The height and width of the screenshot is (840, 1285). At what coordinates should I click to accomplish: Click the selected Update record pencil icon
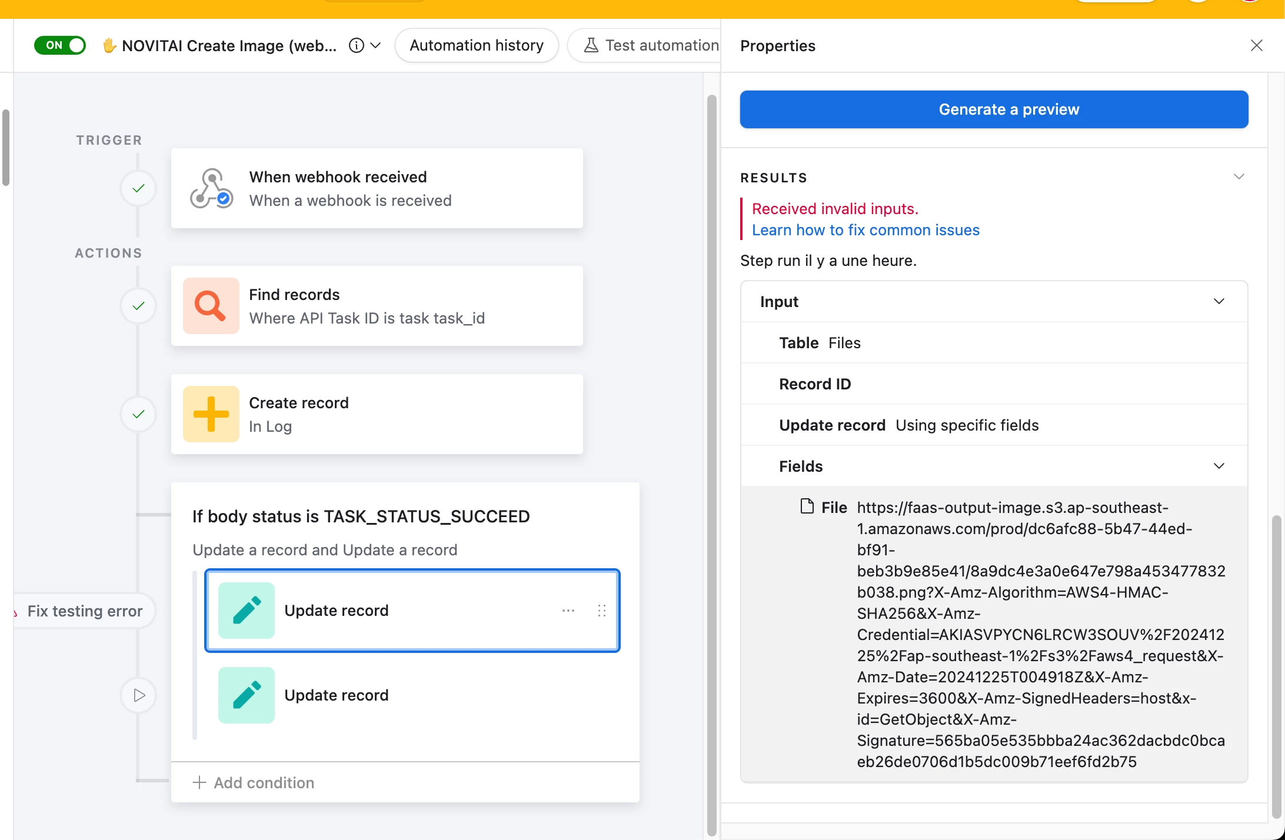(x=246, y=611)
